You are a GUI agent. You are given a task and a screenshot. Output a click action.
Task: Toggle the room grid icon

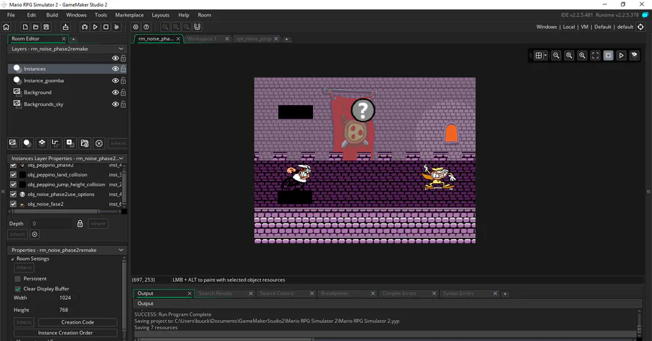click(x=538, y=55)
